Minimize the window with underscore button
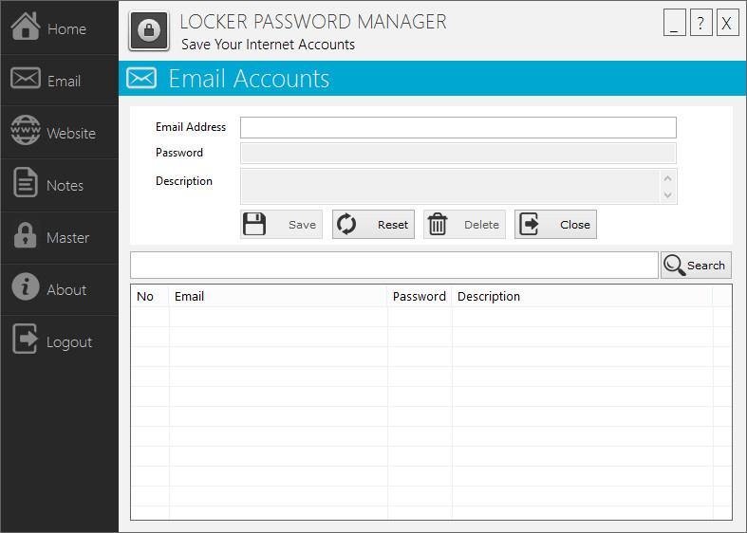The width and height of the screenshot is (747, 533). point(675,23)
